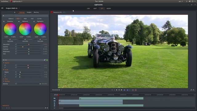Select the V2 track label
197x111 pixels.
click(54, 101)
